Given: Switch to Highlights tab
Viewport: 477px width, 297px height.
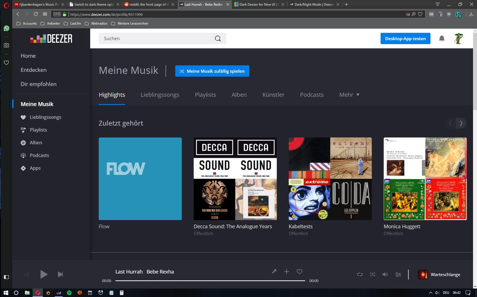Looking at the screenshot, I should click(112, 95).
